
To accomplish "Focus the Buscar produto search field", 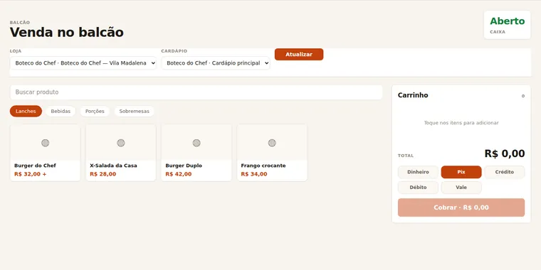I will [x=196, y=92].
